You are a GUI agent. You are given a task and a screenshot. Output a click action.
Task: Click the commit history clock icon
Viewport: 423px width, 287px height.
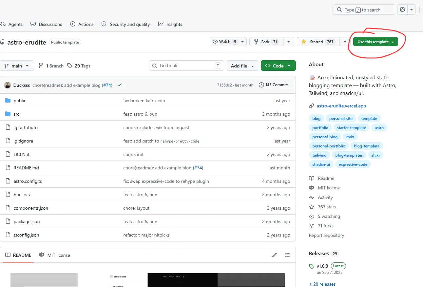point(261,85)
